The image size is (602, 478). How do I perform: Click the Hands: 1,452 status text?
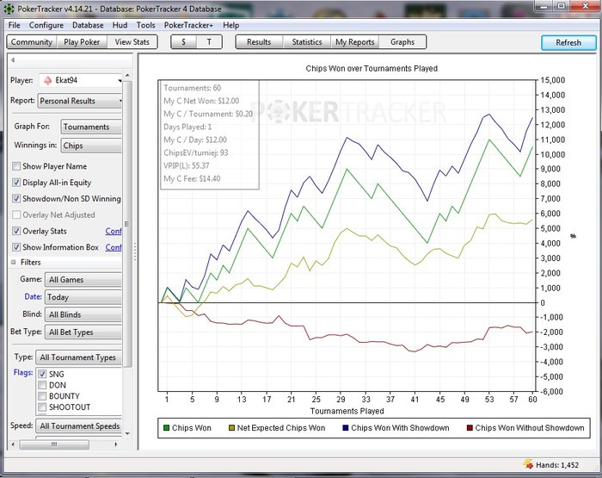(x=557, y=465)
